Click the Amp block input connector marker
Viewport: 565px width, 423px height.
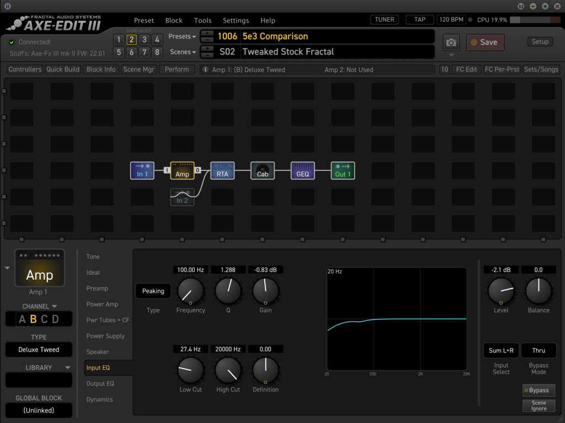167,170
